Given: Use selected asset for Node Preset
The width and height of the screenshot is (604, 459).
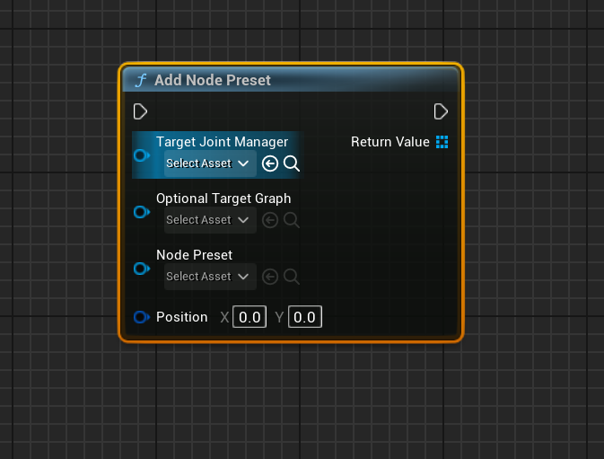Looking at the screenshot, I should click(x=270, y=277).
